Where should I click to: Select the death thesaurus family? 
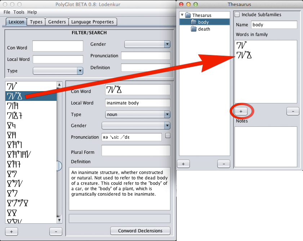pos(204,29)
